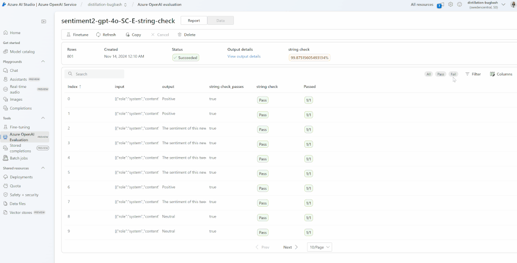The height and width of the screenshot is (263, 517).
Task: Copy the evaluation
Action: [133, 35]
